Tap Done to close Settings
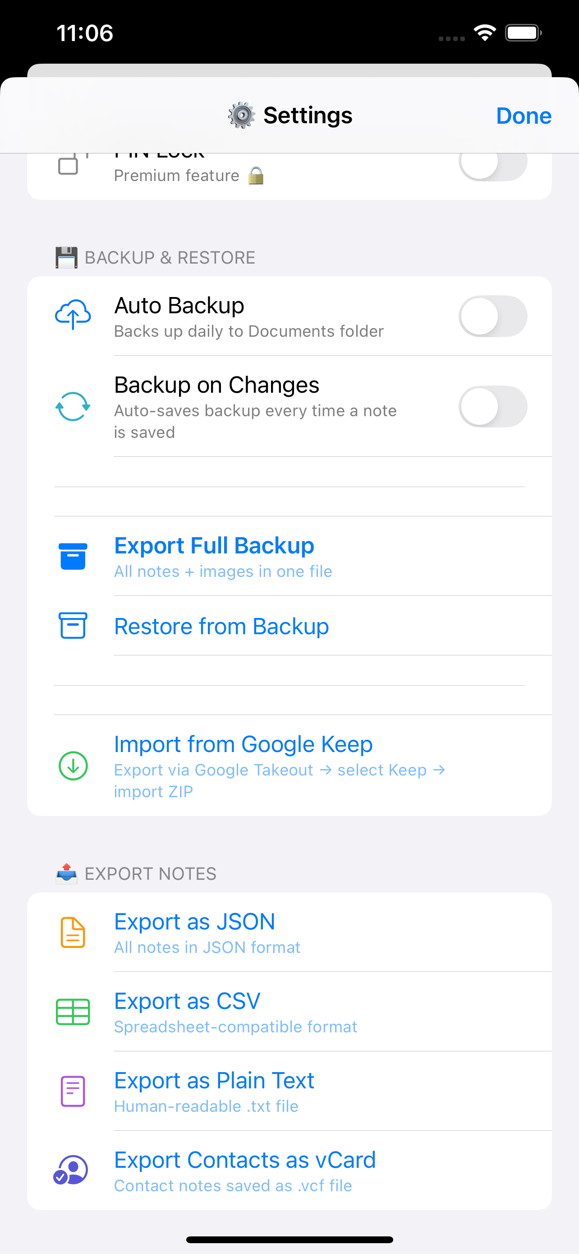Screen dimensions: 579x1254 click(x=524, y=116)
